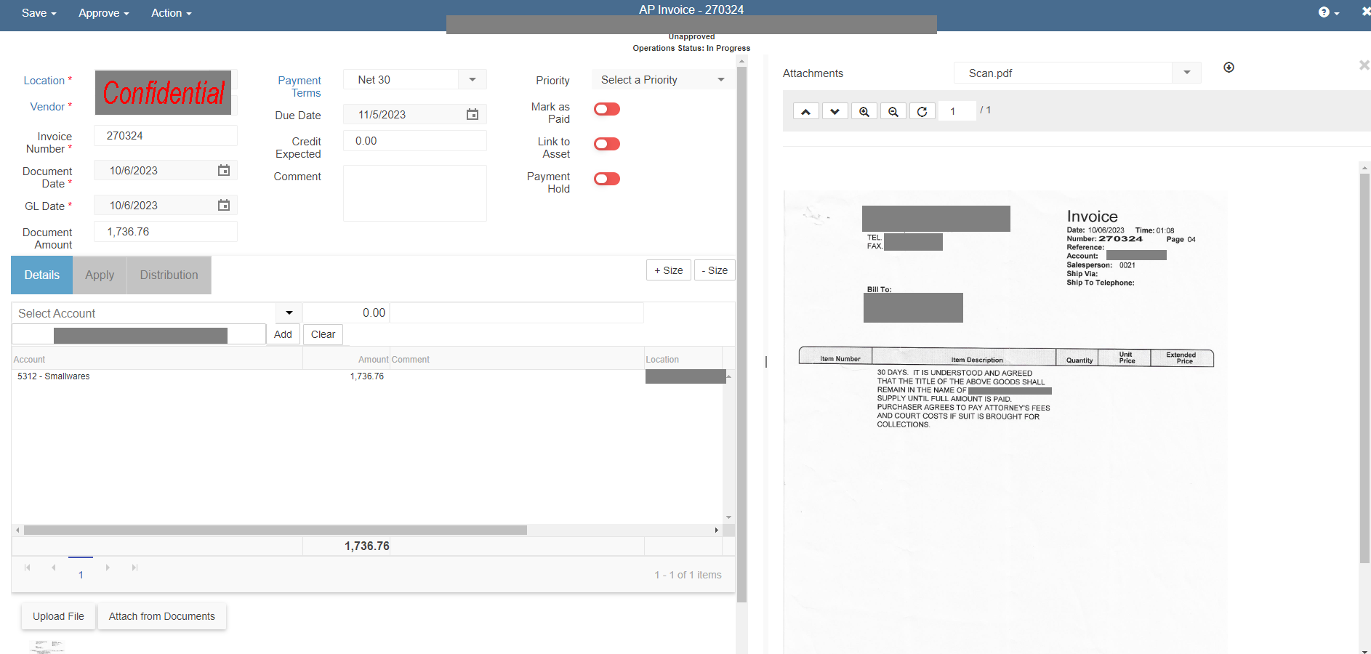The height and width of the screenshot is (654, 1371).
Task: Click the Payment Terms label link
Action: tap(299, 86)
